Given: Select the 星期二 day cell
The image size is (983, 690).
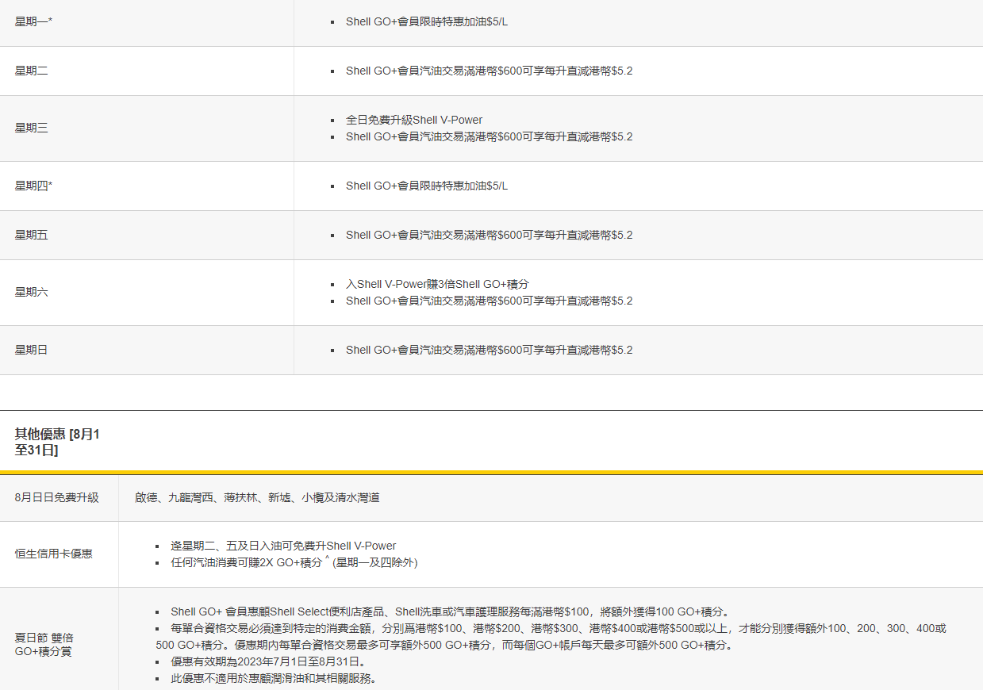Looking at the screenshot, I should 31,71.
